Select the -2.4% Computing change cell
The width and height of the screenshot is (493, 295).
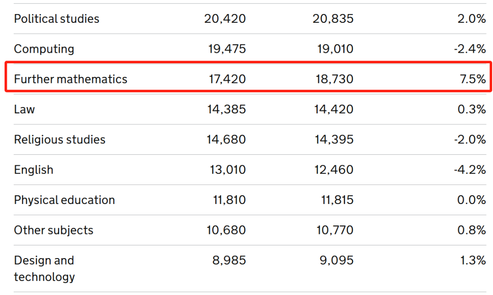[x=470, y=49]
